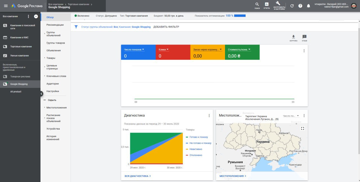Click the Отклонено legend entry

(x=196, y=155)
